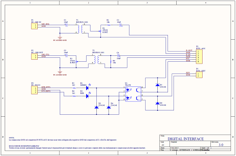Click the T2 transformer symbol
The image size is (236, 156).
click(x=96, y=60)
